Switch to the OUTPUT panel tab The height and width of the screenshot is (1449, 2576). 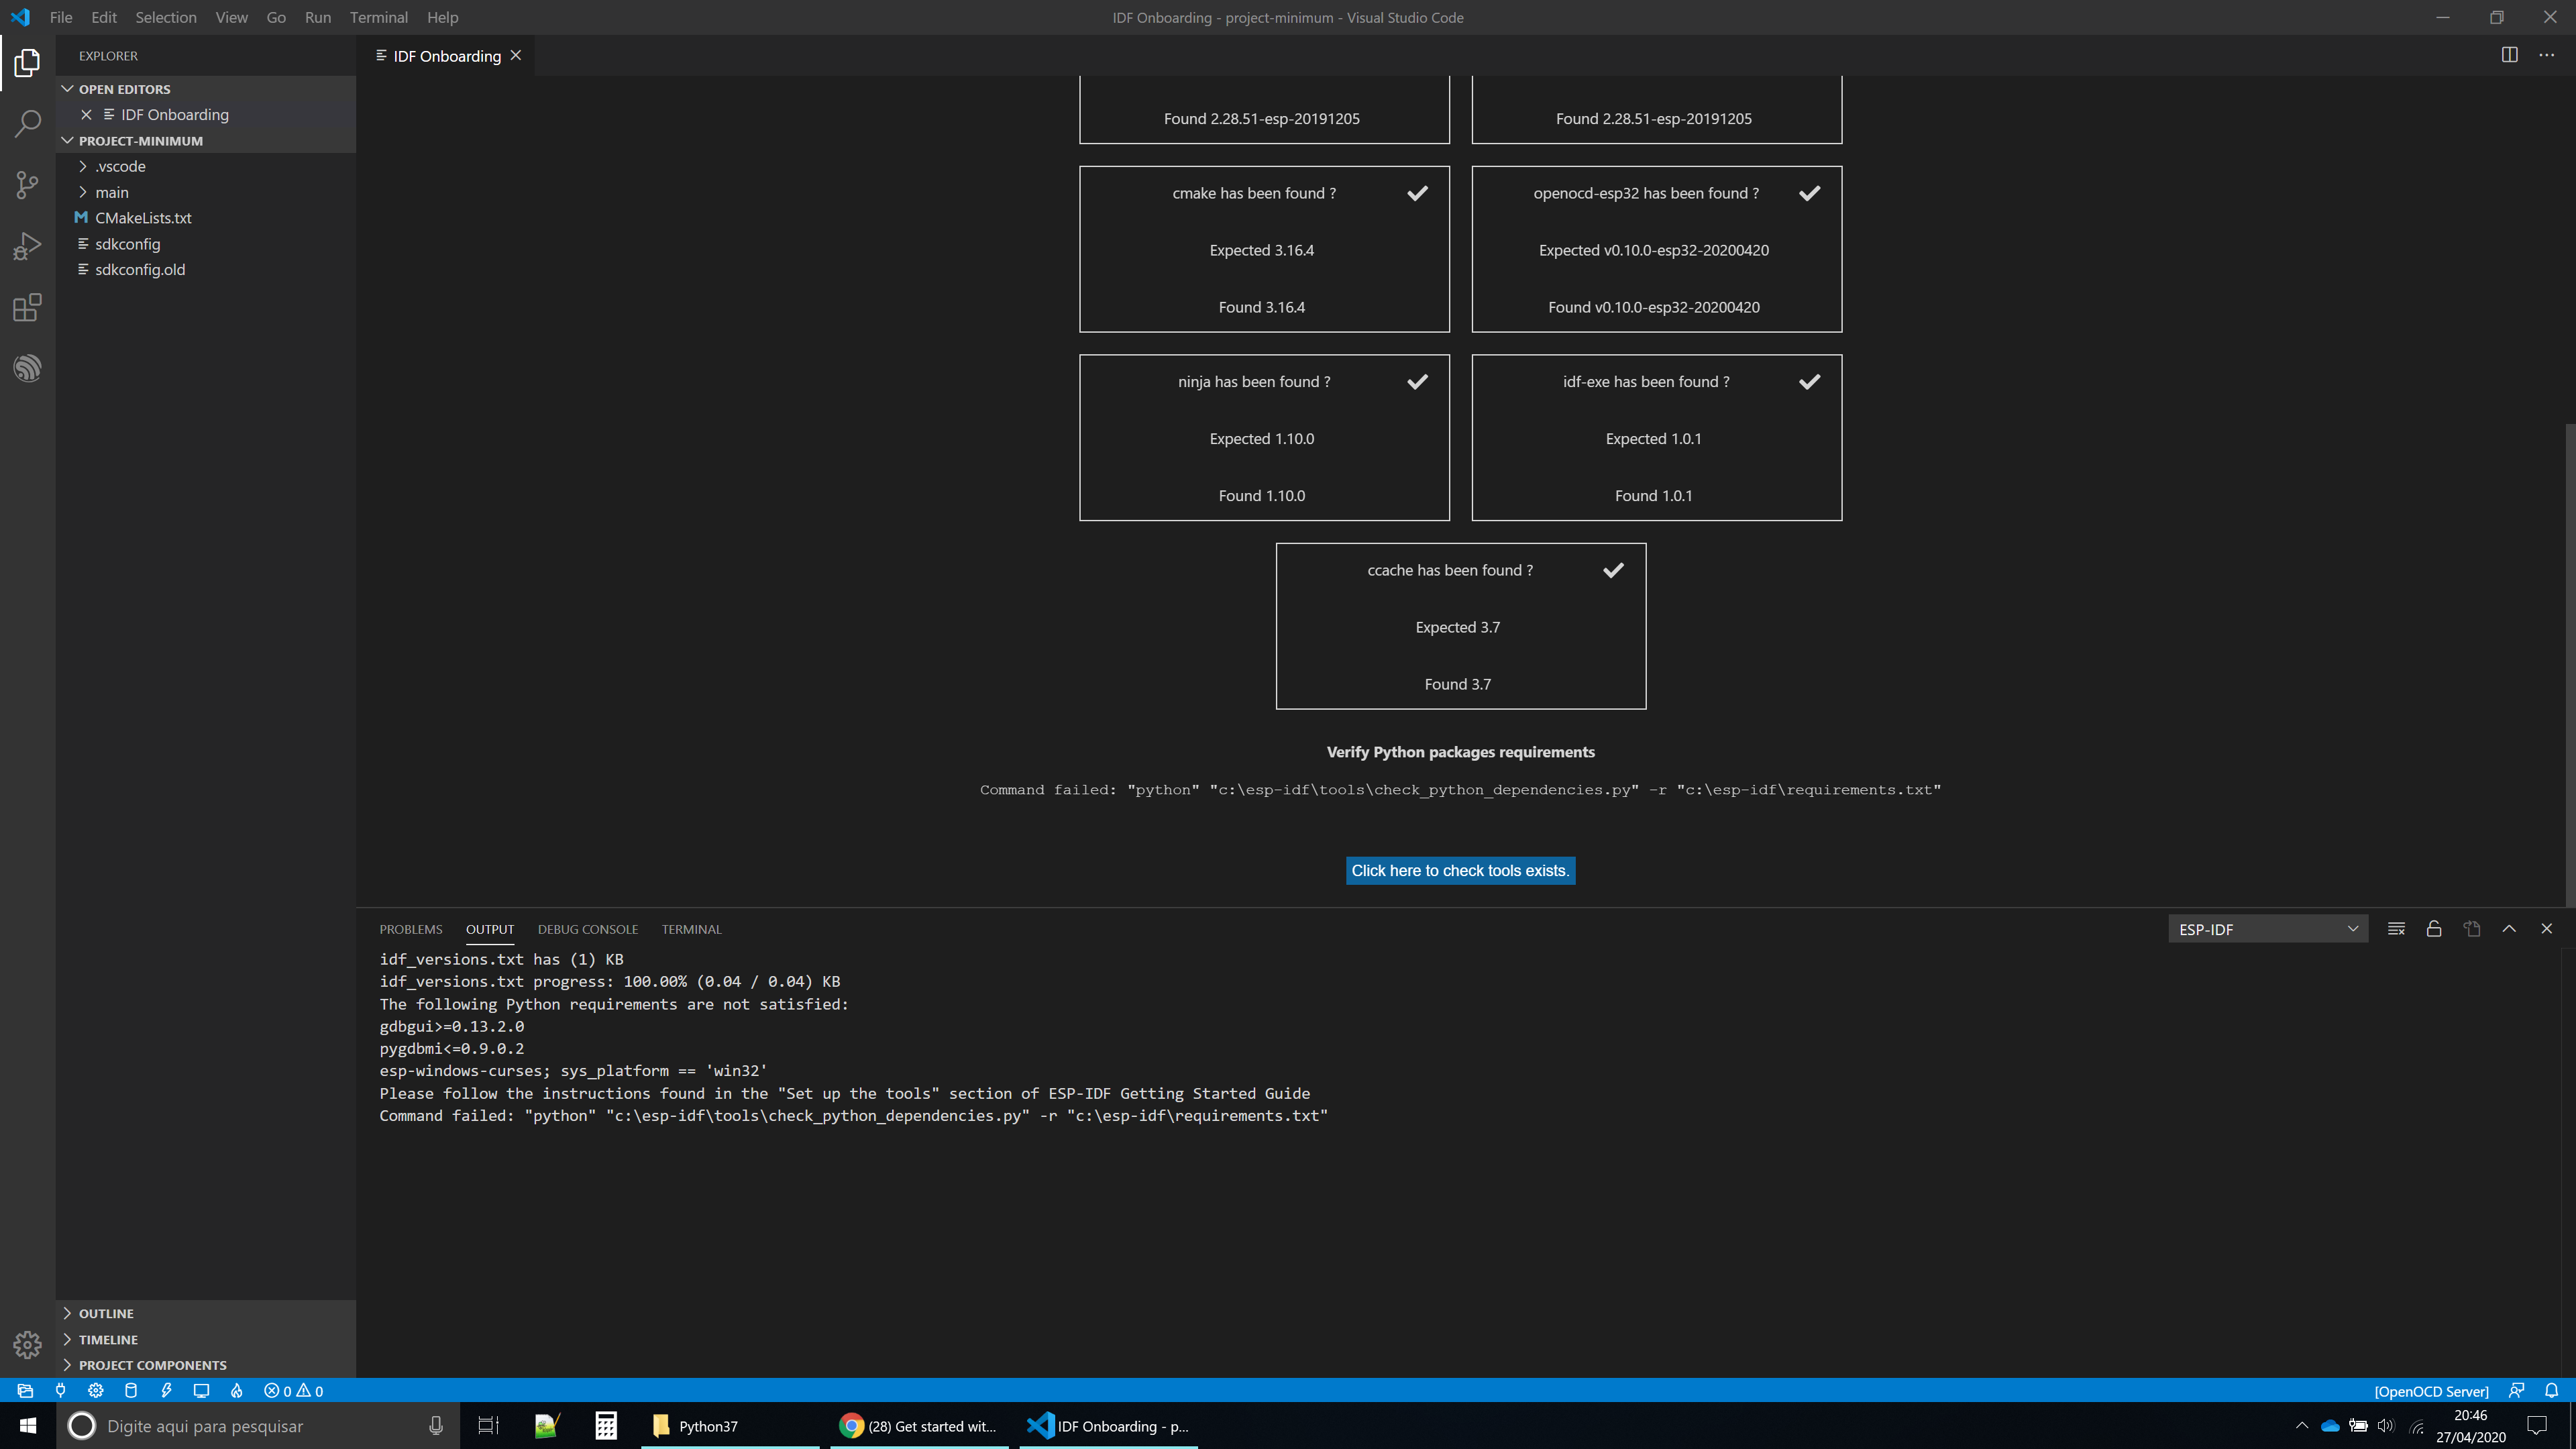[x=490, y=929]
